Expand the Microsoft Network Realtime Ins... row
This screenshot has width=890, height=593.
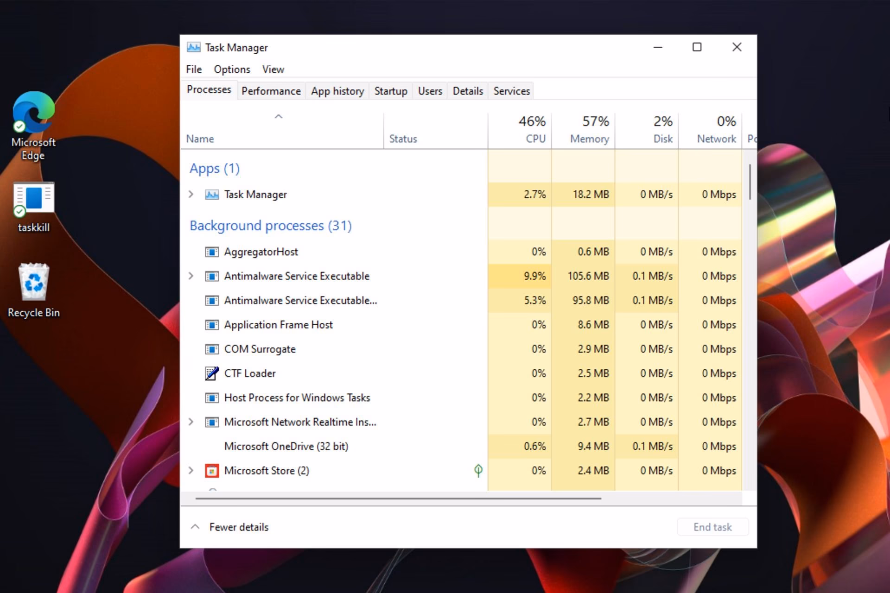point(191,422)
